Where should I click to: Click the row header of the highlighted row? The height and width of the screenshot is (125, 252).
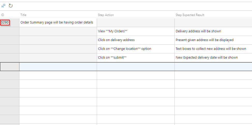click(10, 67)
